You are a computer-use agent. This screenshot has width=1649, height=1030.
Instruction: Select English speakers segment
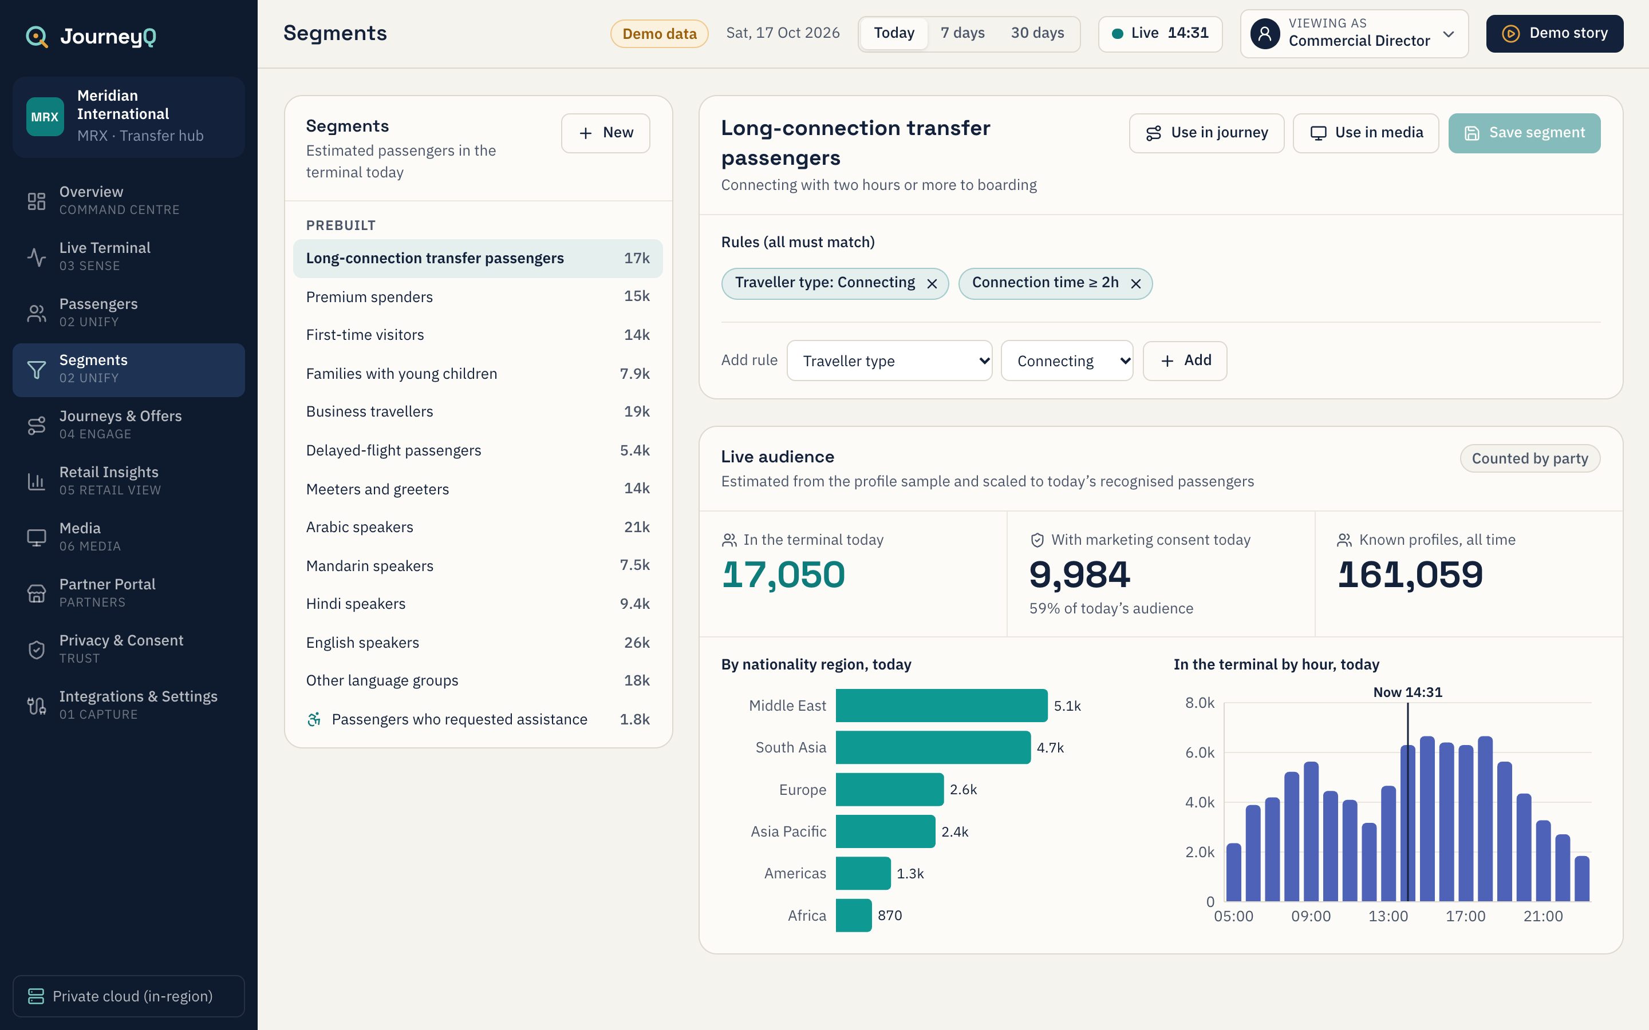click(x=478, y=643)
